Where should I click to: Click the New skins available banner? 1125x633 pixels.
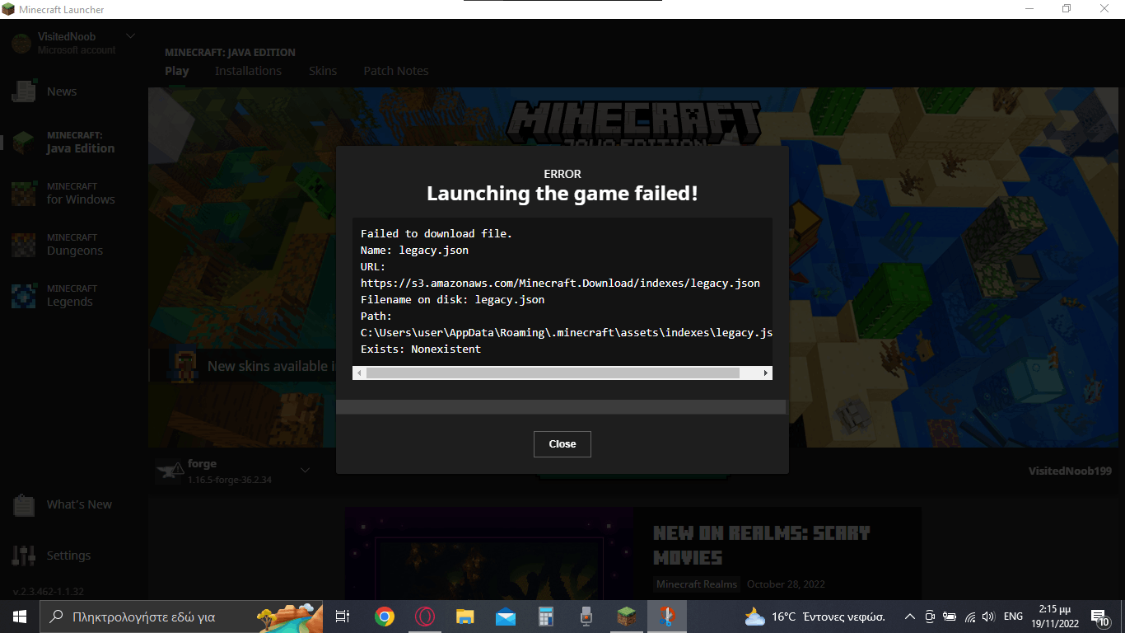pos(243,366)
